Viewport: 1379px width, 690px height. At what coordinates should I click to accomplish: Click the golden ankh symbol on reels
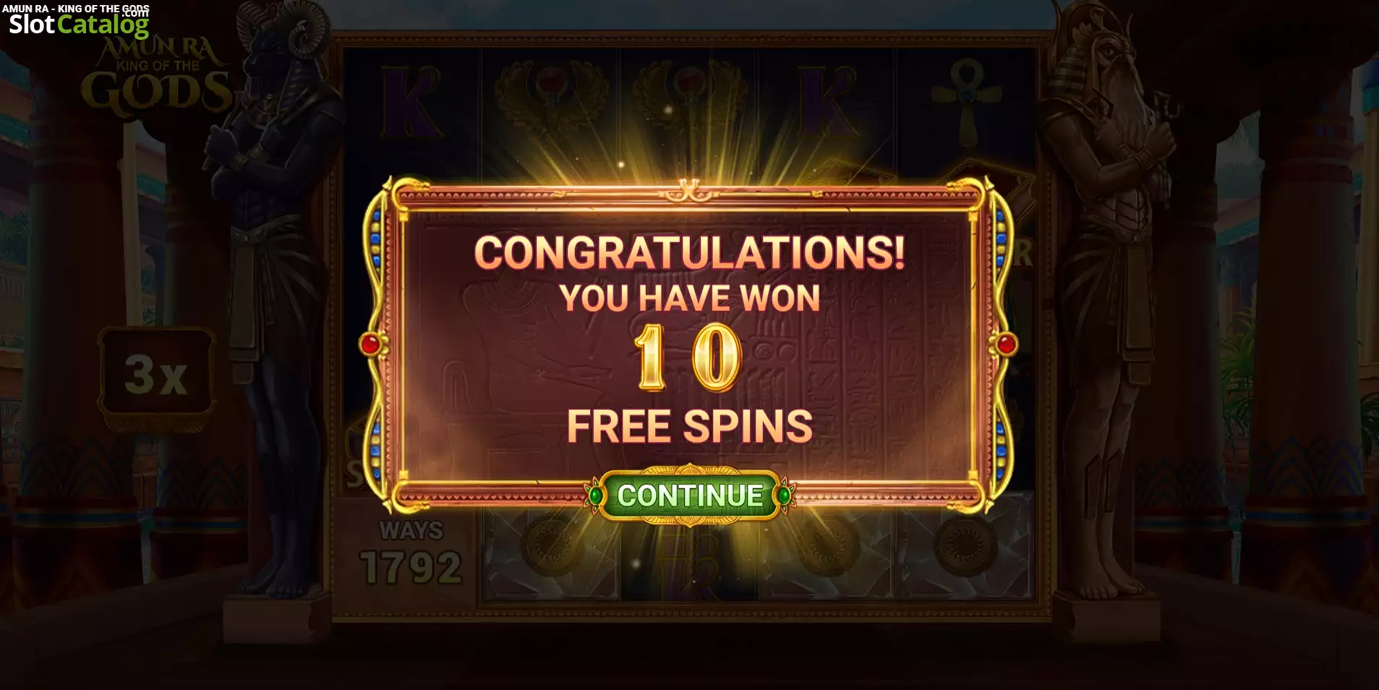click(x=967, y=101)
